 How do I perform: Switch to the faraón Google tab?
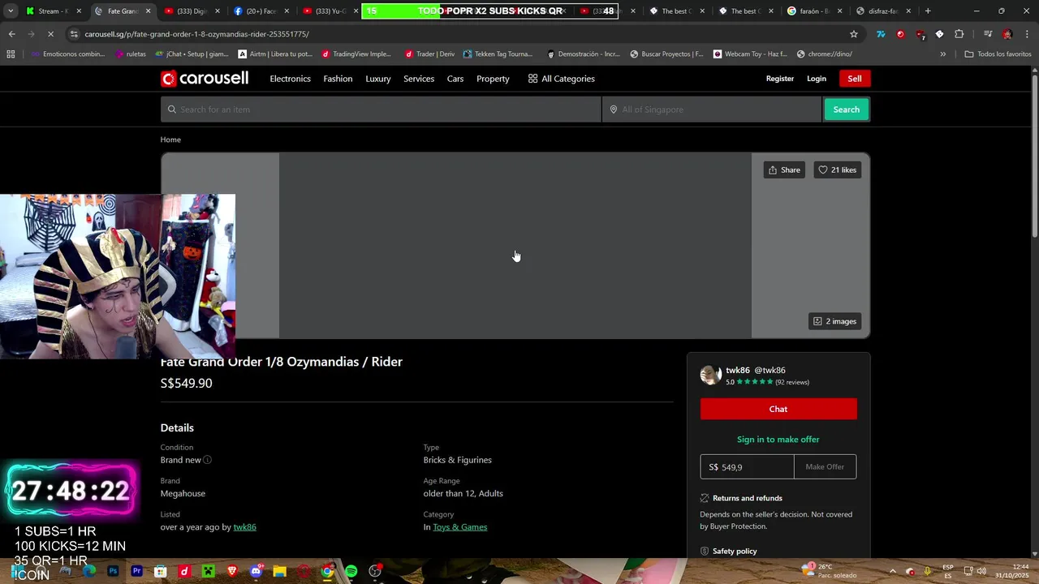pos(816,11)
